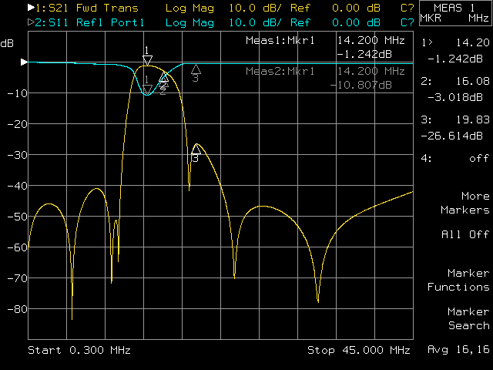This screenshot has width=493, height=370.
Task: Click the yellow 10.0 dB/ scale text
Action: (255, 8)
